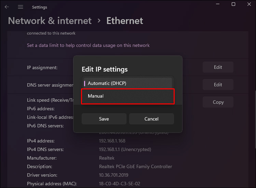Select the Manual option in the dropdown
Image resolution: width=256 pixels, height=188 pixels.
(x=128, y=96)
